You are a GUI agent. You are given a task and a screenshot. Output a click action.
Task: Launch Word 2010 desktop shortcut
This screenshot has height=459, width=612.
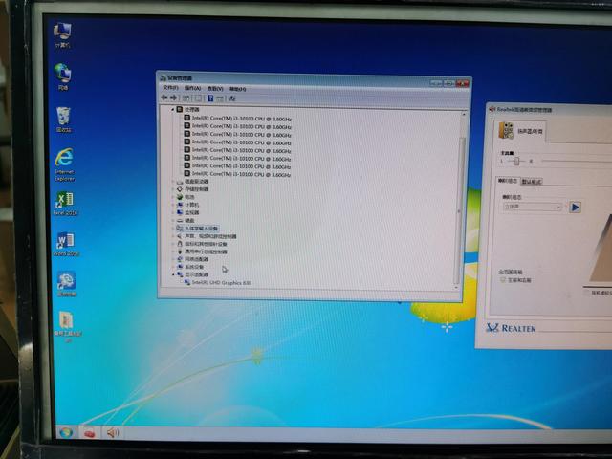pos(66,245)
